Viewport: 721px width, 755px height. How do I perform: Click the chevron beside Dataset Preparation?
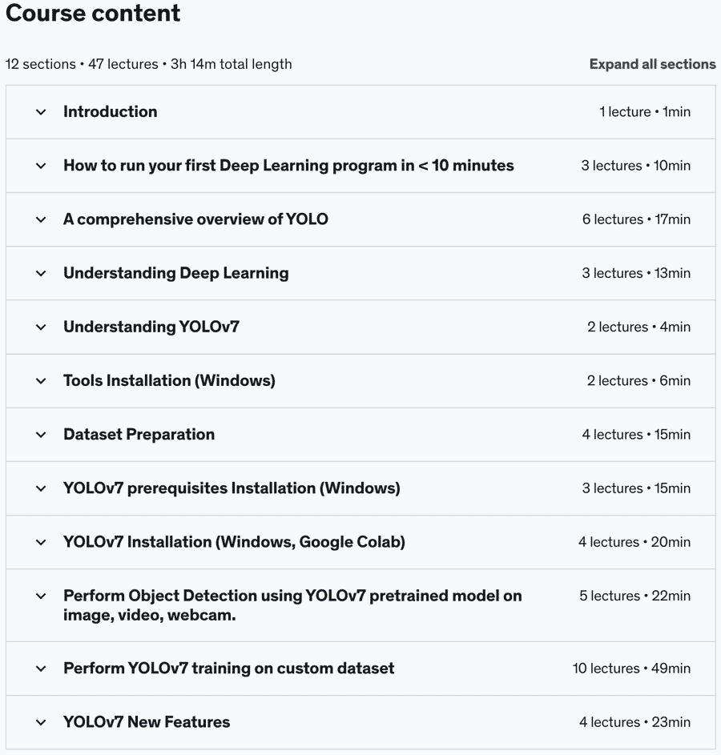point(41,435)
